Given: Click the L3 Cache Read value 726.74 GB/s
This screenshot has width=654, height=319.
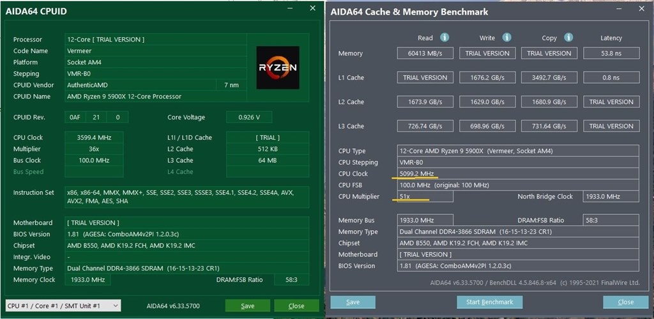Looking at the screenshot, I should coord(425,126).
